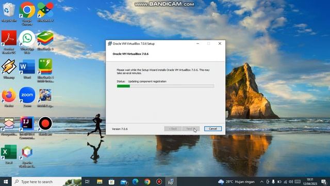The height and width of the screenshot is (186, 330).
Task: Open the Mobile Legends game shortcut
Action: [x=45, y=97]
